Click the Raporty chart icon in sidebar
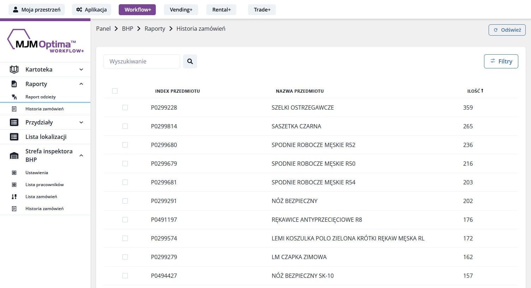Screen dimensions: 531x288 tap(14, 84)
